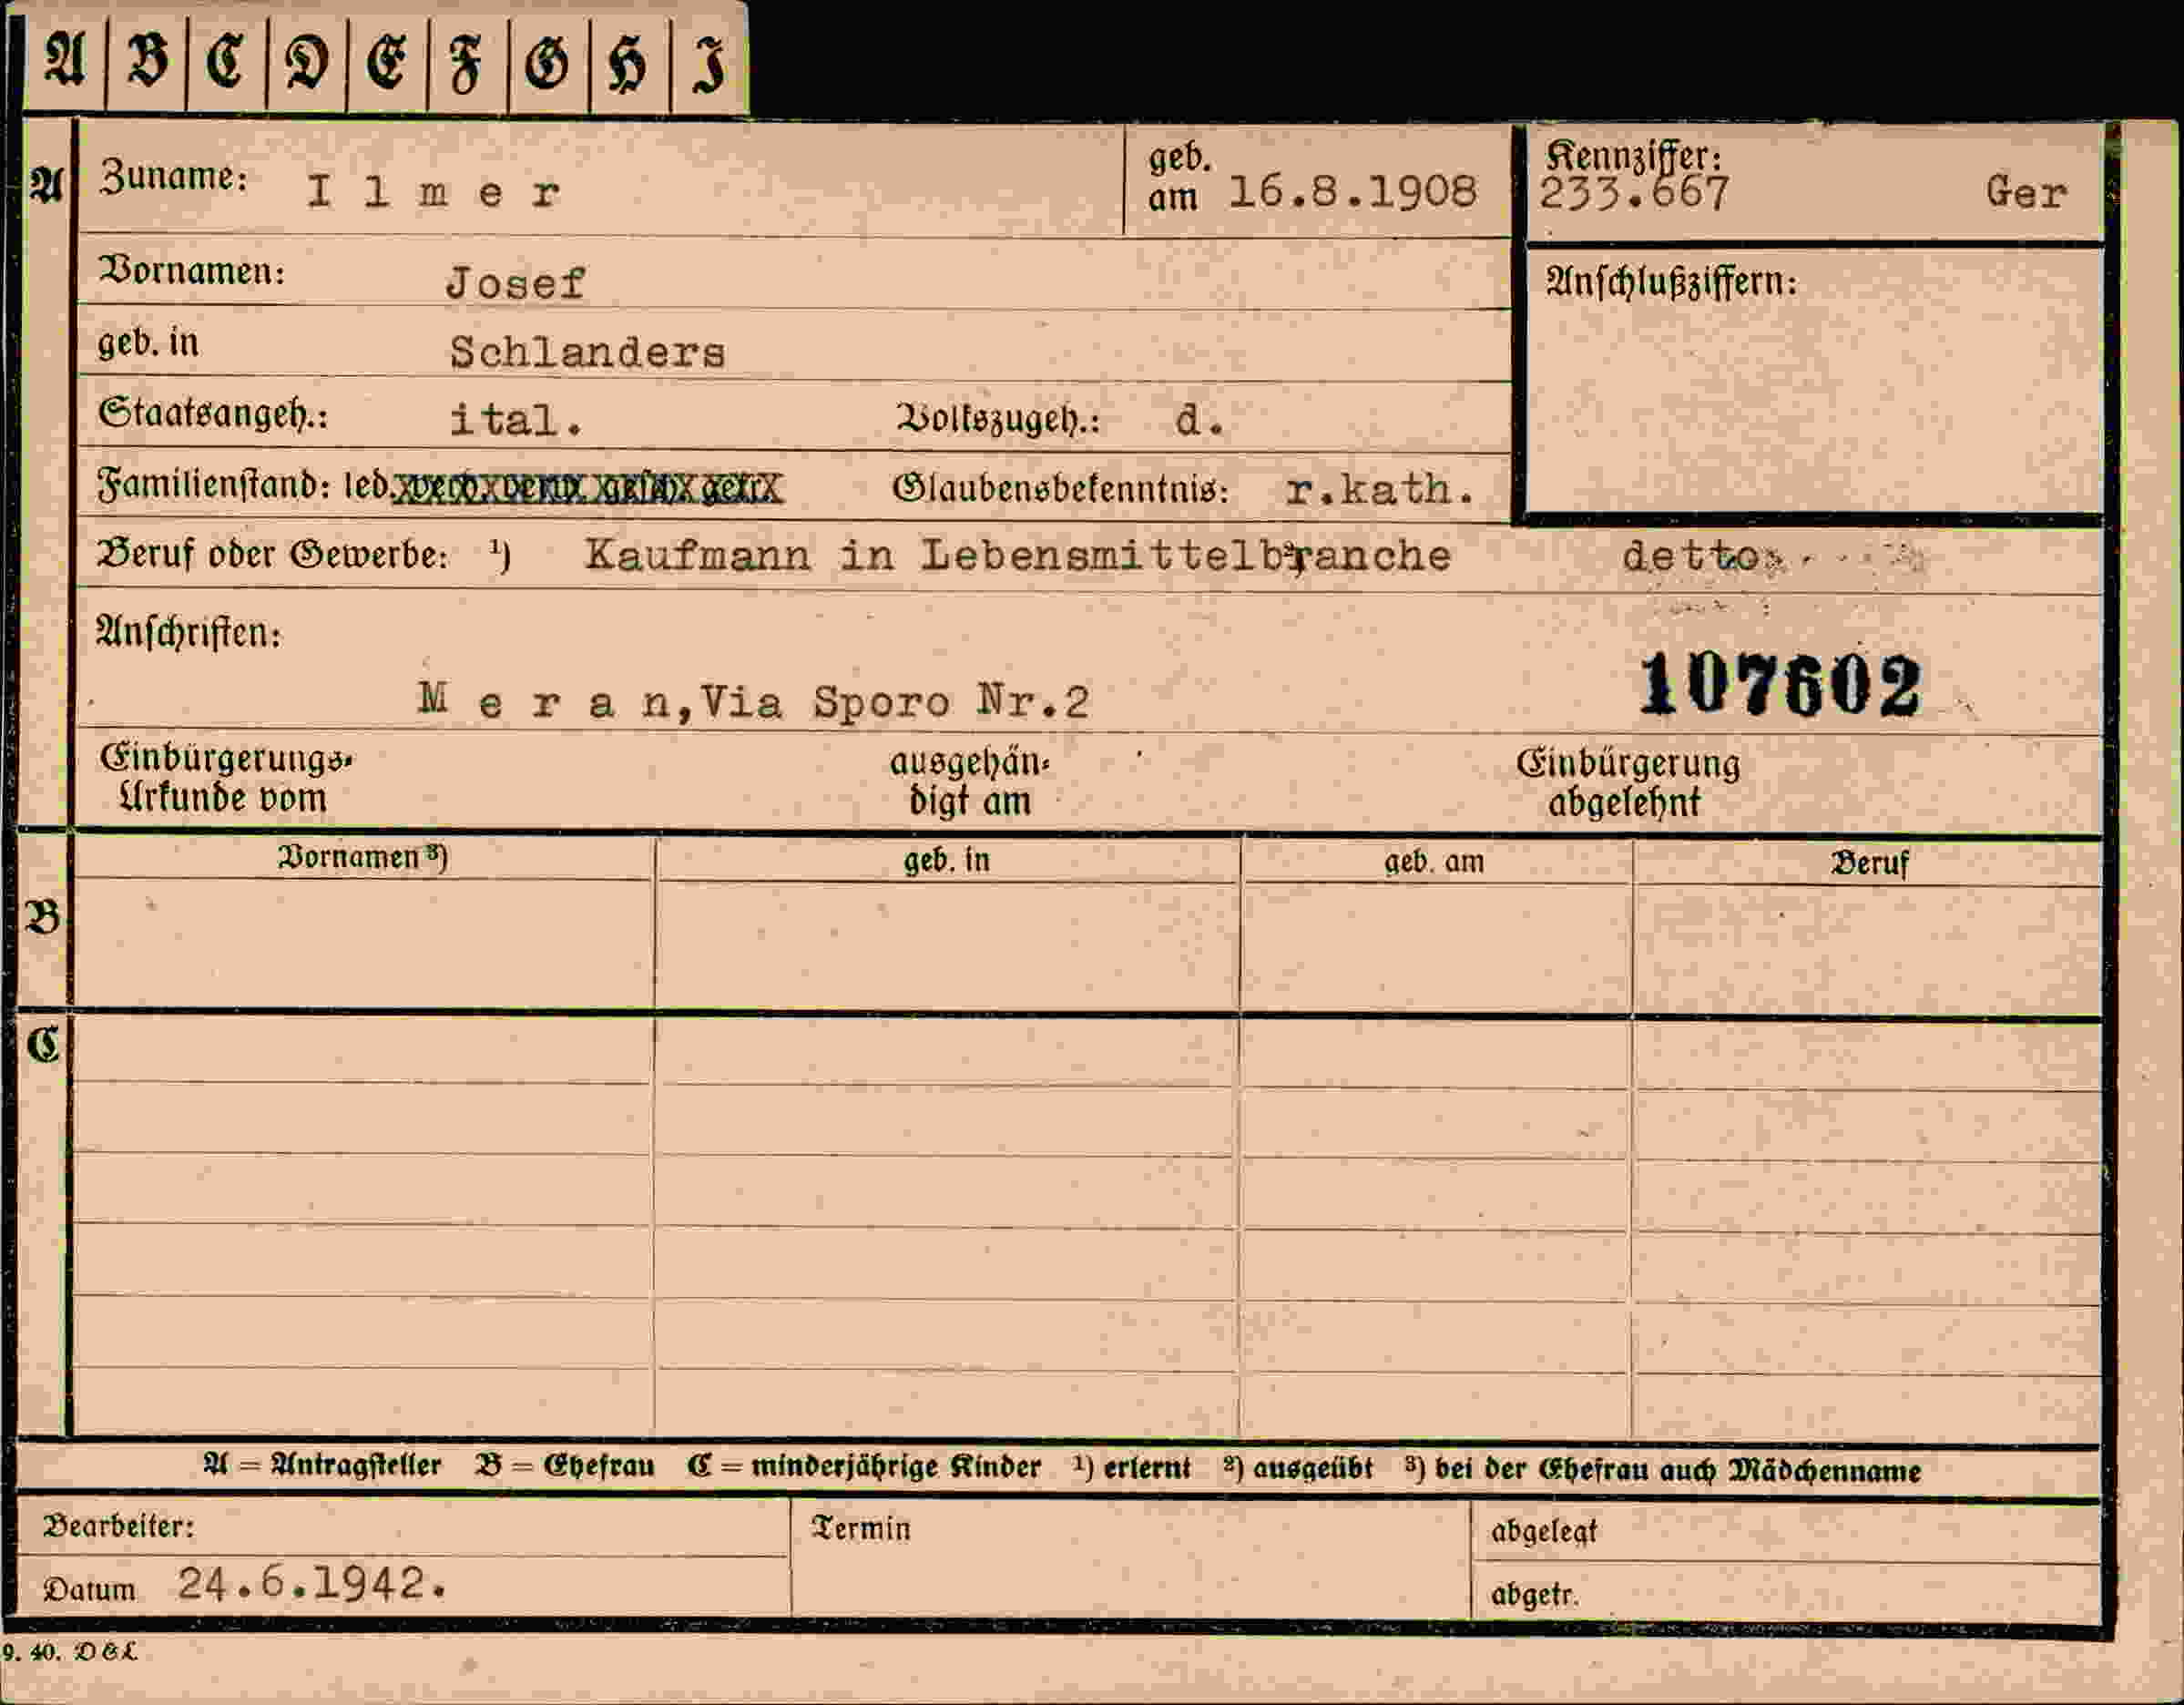Click the date '24.6.1942.'
The width and height of the screenshot is (2184, 1705).
(312, 1584)
